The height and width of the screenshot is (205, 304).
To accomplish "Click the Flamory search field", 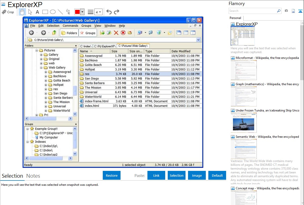I will click(252, 11).
